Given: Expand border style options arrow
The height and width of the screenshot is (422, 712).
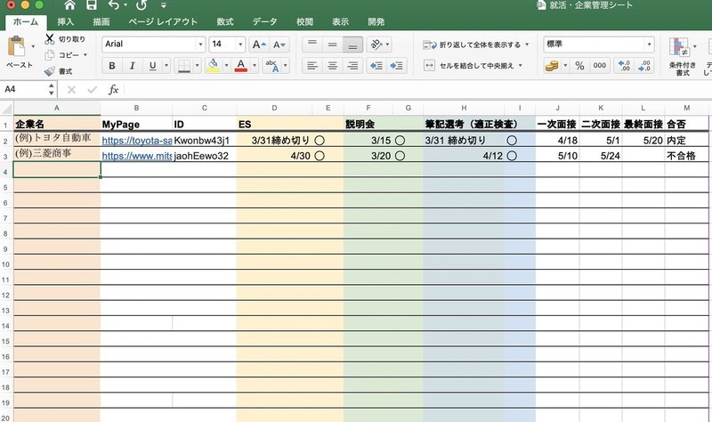Looking at the screenshot, I should point(197,66).
